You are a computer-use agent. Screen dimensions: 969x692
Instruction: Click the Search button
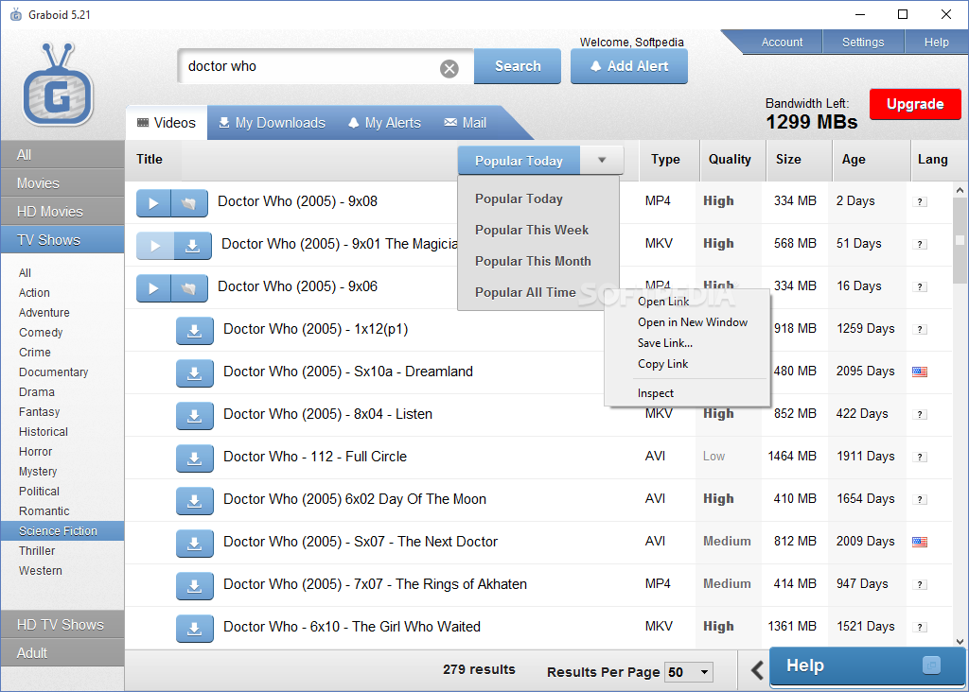pyautogui.click(x=518, y=66)
